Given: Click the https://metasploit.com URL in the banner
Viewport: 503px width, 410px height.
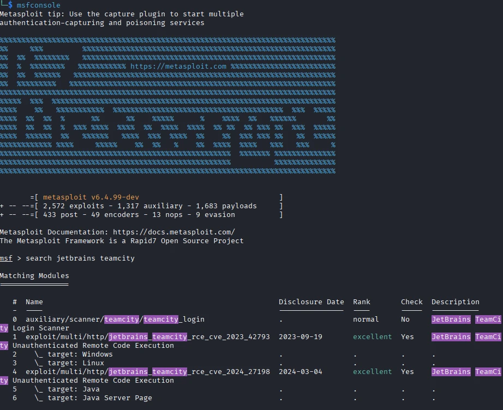Looking at the screenshot, I should coord(178,67).
